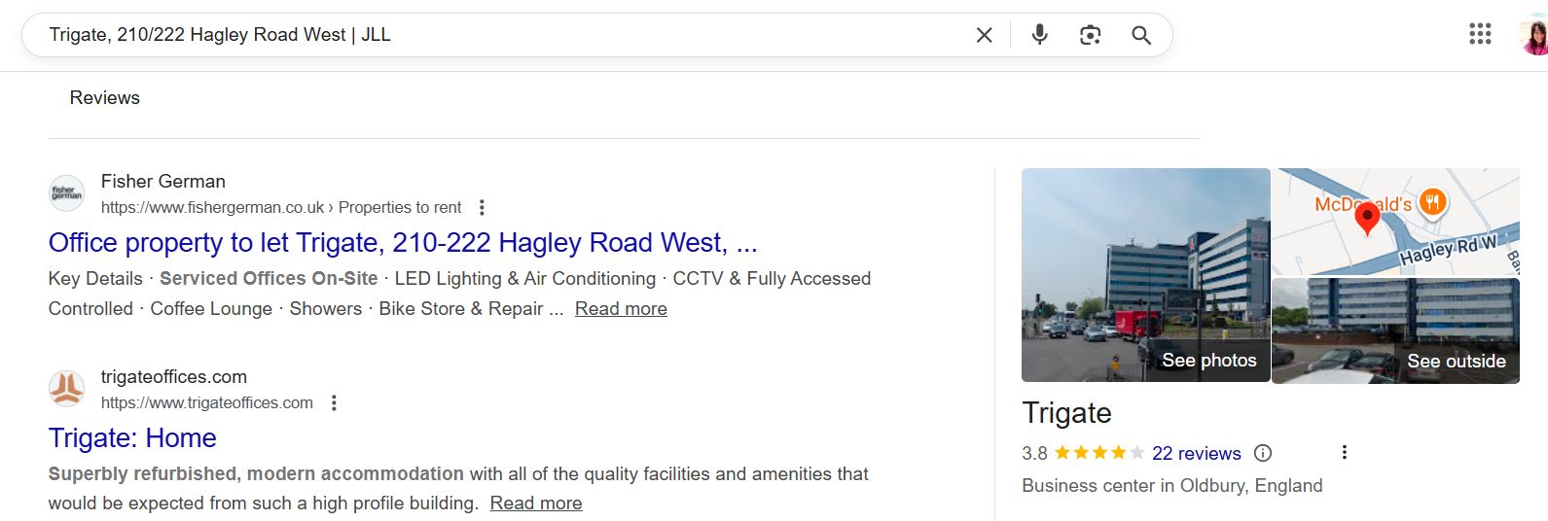Image resolution: width=1548 pixels, height=521 pixels.
Task: Start a voice search with the microphone
Action: click(x=1039, y=35)
